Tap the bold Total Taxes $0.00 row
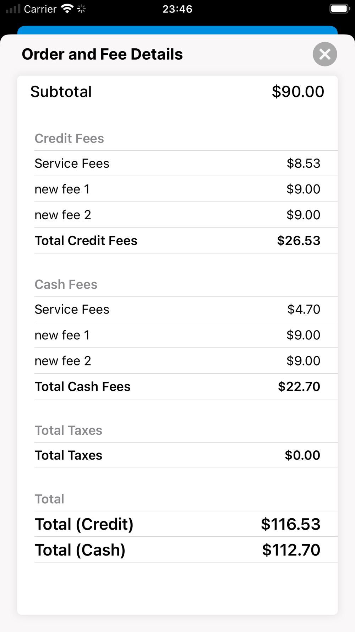 tap(186, 455)
